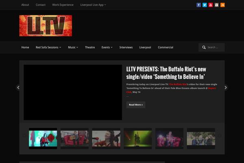Viewport: 244px width, 163px height.
Task: Open the Interviews section
Action: pos(126,47)
